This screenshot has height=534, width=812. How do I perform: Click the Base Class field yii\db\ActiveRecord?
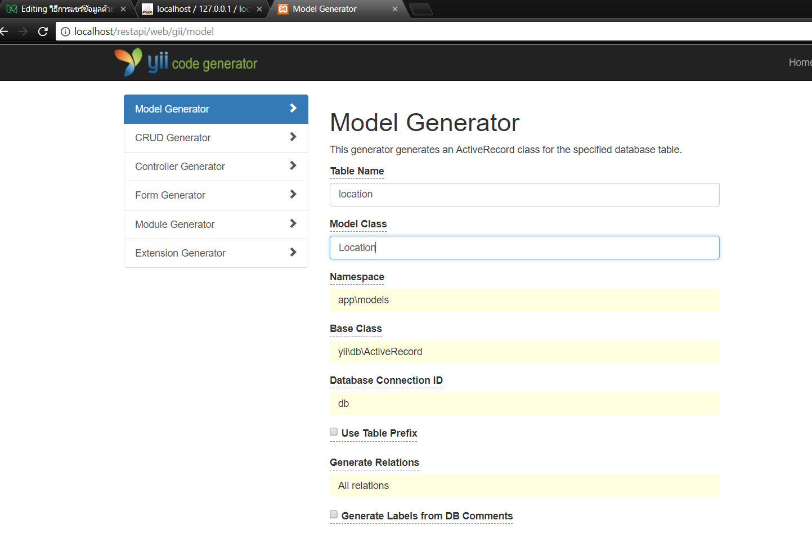point(524,352)
